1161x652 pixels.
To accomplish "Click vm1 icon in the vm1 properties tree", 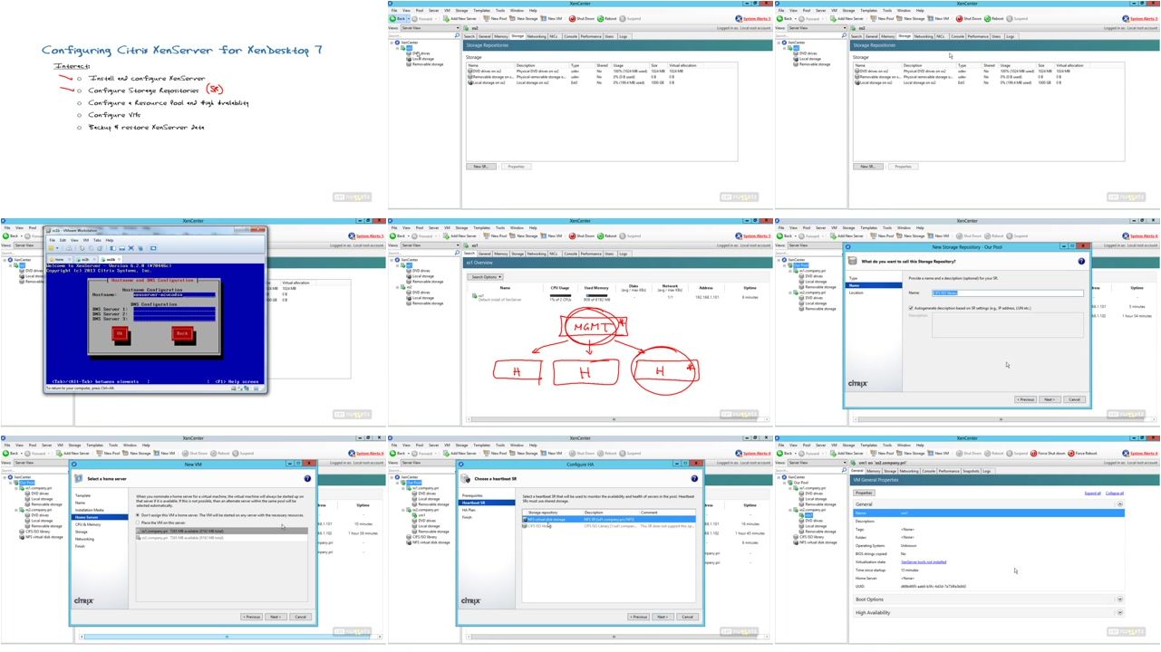I will 801,515.
